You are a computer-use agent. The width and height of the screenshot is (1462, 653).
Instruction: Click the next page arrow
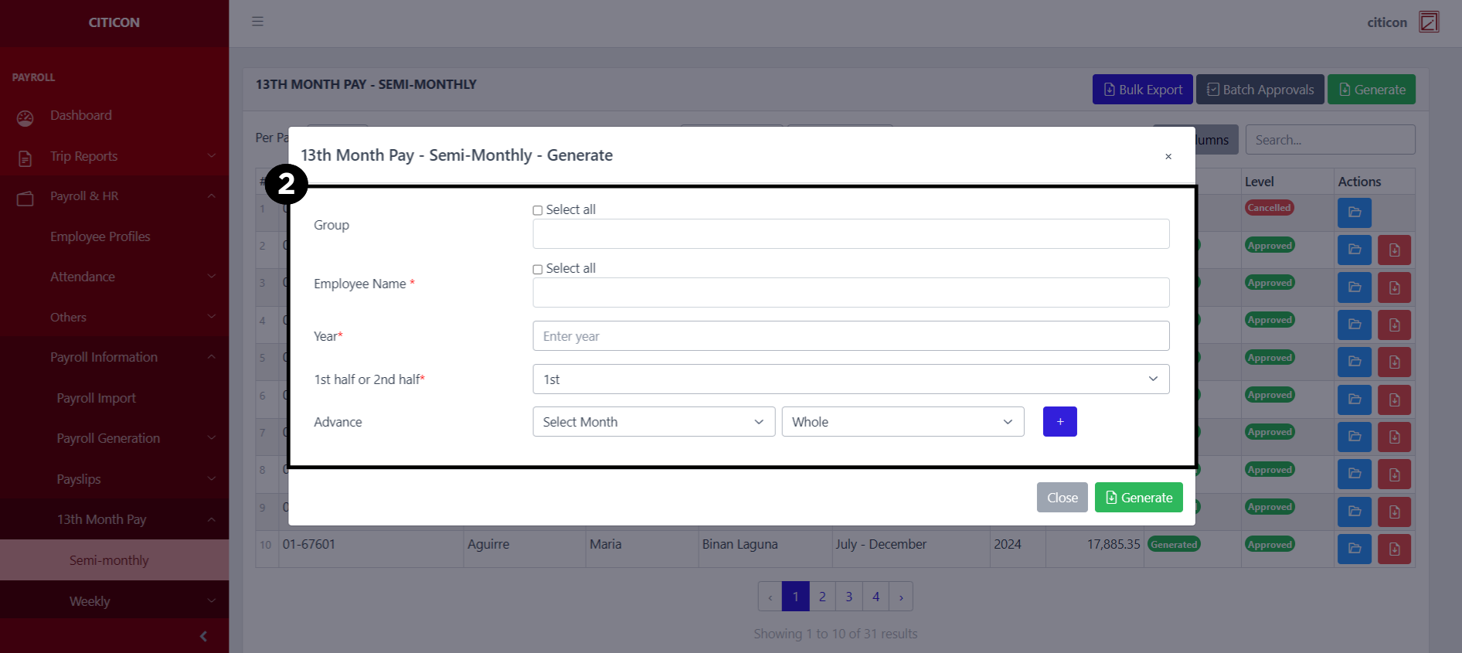[901, 597]
